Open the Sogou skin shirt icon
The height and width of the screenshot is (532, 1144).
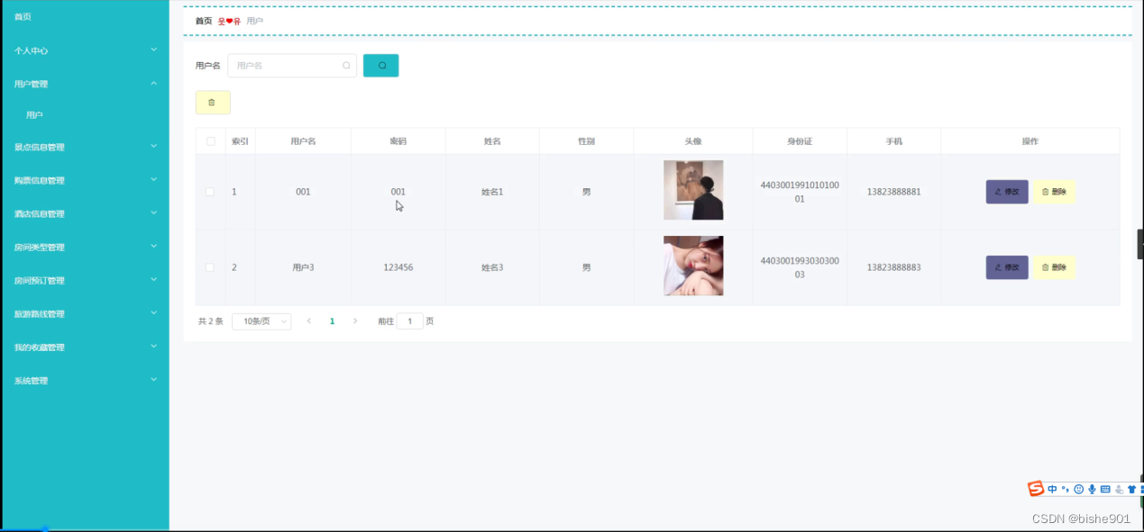click(1131, 489)
